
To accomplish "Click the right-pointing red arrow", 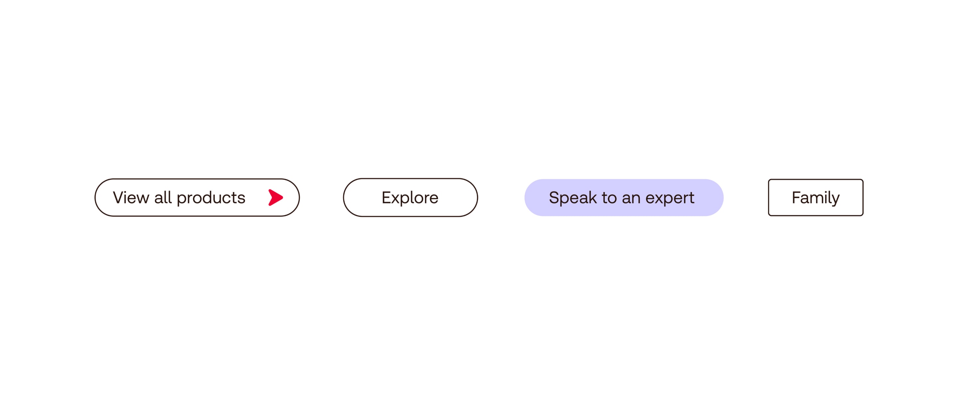I will click(275, 197).
